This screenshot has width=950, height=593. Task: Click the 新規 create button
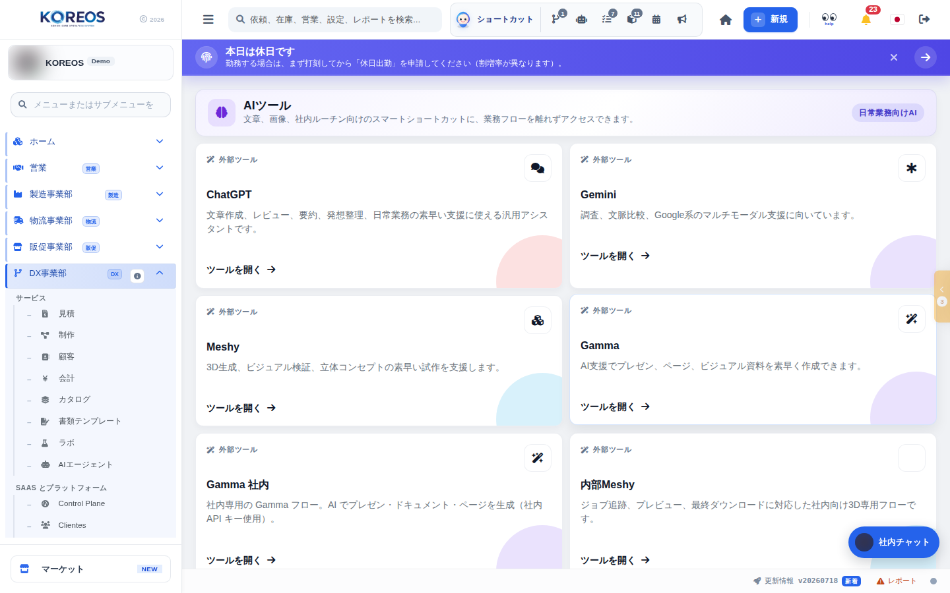[x=771, y=20]
